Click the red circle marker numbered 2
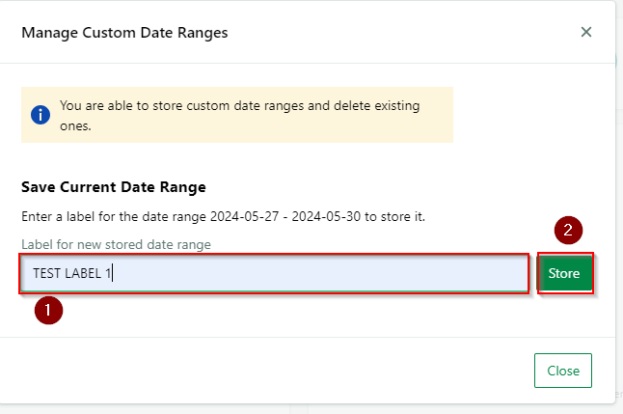The image size is (623, 414). tap(568, 231)
